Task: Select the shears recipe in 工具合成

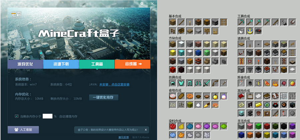Action: point(292,22)
